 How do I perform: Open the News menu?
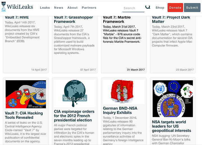(59, 8)
